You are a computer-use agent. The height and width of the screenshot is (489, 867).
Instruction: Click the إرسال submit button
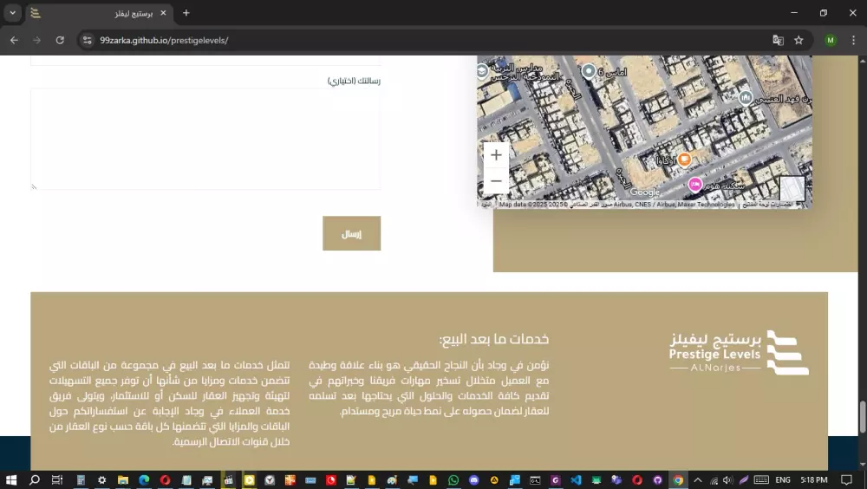[x=352, y=233]
